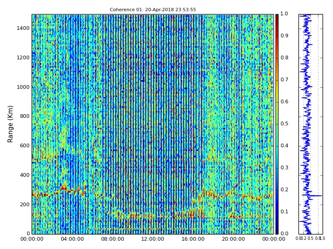The image size is (333, 249).
Task: Select the 08:00:00 time axis label
Action: [112, 239]
